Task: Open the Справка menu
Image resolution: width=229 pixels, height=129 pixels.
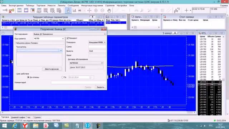Action: [x=224, y=5]
